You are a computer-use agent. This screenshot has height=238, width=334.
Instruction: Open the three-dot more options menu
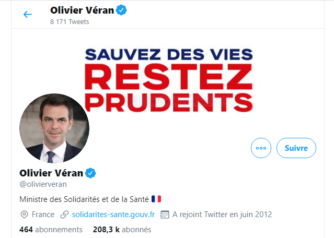(261, 148)
